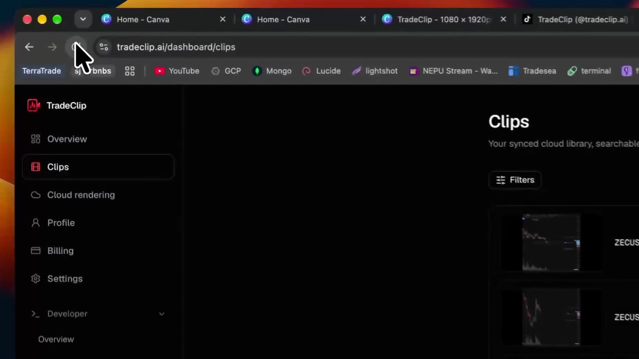Viewport: 639px width, 359px height.
Task: Open Cloud rendering in the sidebar
Action: tap(81, 195)
